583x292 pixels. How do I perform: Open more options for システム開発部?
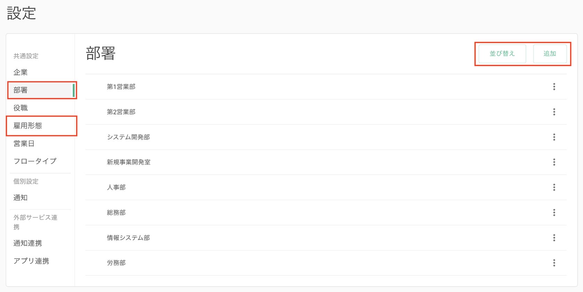(554, 137)
